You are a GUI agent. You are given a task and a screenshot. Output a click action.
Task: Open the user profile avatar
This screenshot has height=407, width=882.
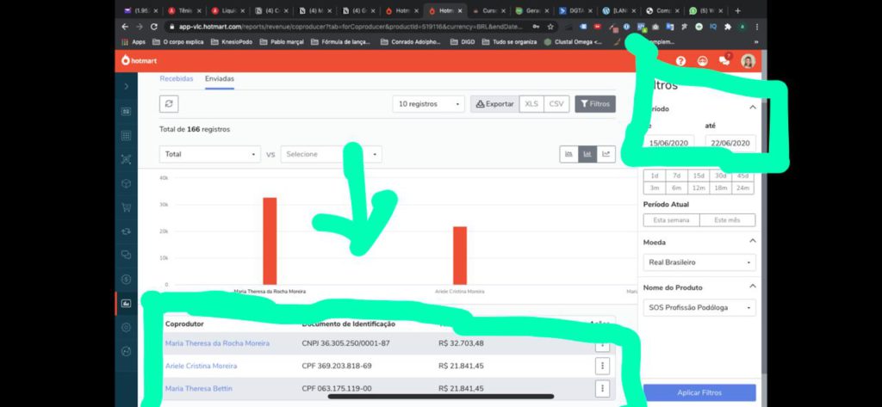(748, 61)
